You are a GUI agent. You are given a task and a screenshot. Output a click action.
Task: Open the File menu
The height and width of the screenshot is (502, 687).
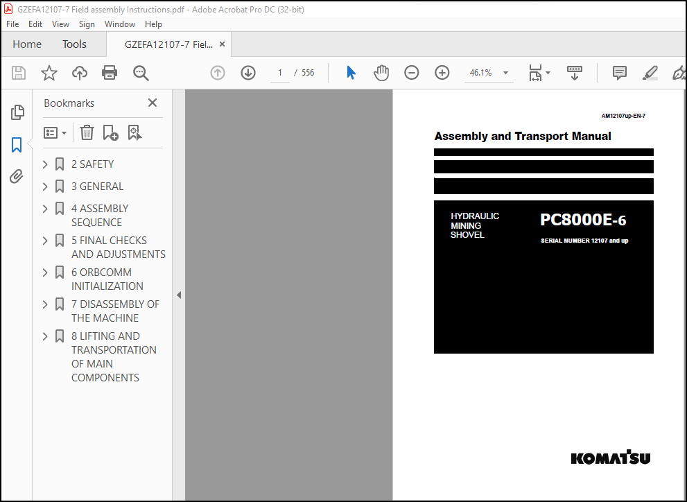(x=12, y=24)
